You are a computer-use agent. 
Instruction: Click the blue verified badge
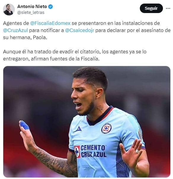[x=50, y=7]
